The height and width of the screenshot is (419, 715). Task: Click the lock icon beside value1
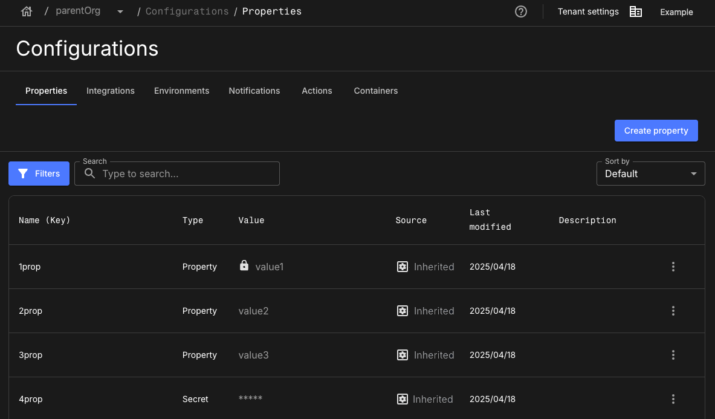click(x=244, y=265)
